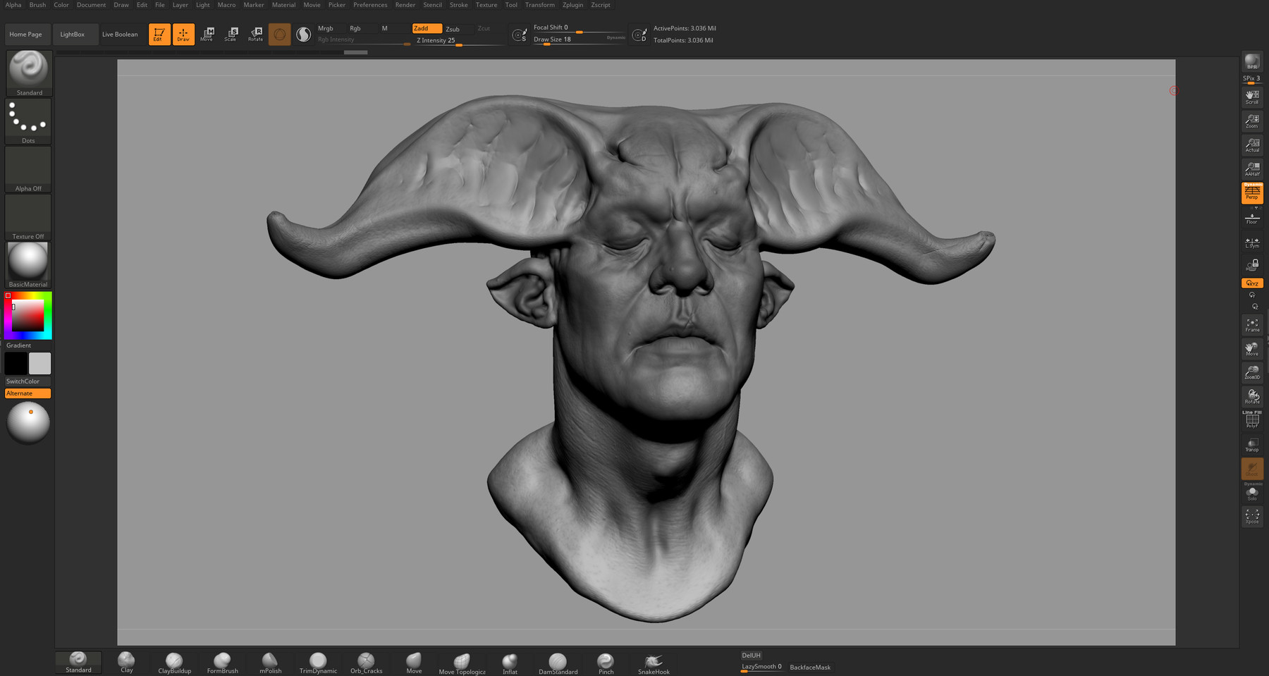Activate the Frame icon on the right shelf

pos(1252,324)
